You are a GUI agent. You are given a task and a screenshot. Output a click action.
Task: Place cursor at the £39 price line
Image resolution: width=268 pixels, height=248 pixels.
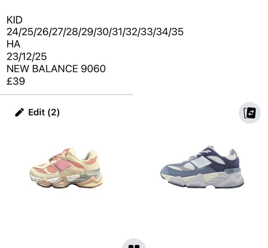(16, 81)
